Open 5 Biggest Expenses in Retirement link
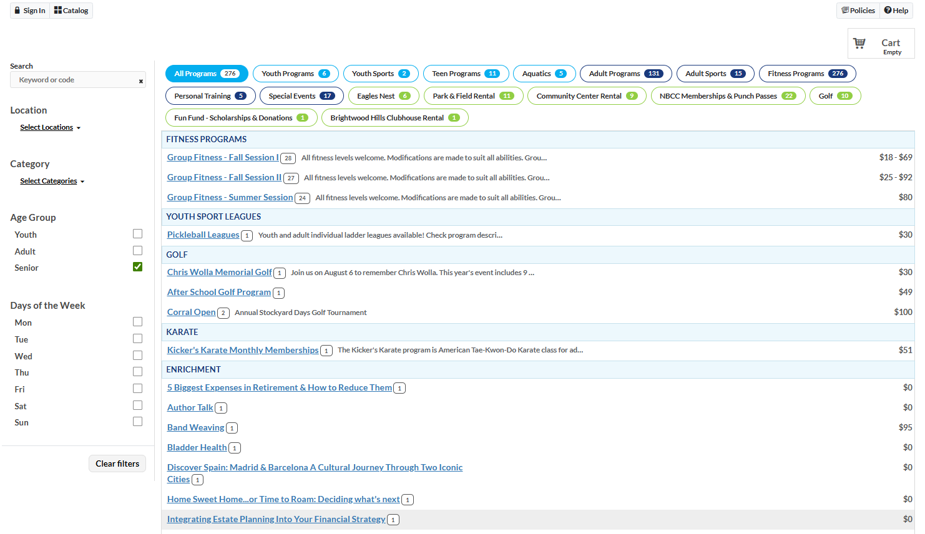Viewport: 925px width, 534px height. [280, 387]
